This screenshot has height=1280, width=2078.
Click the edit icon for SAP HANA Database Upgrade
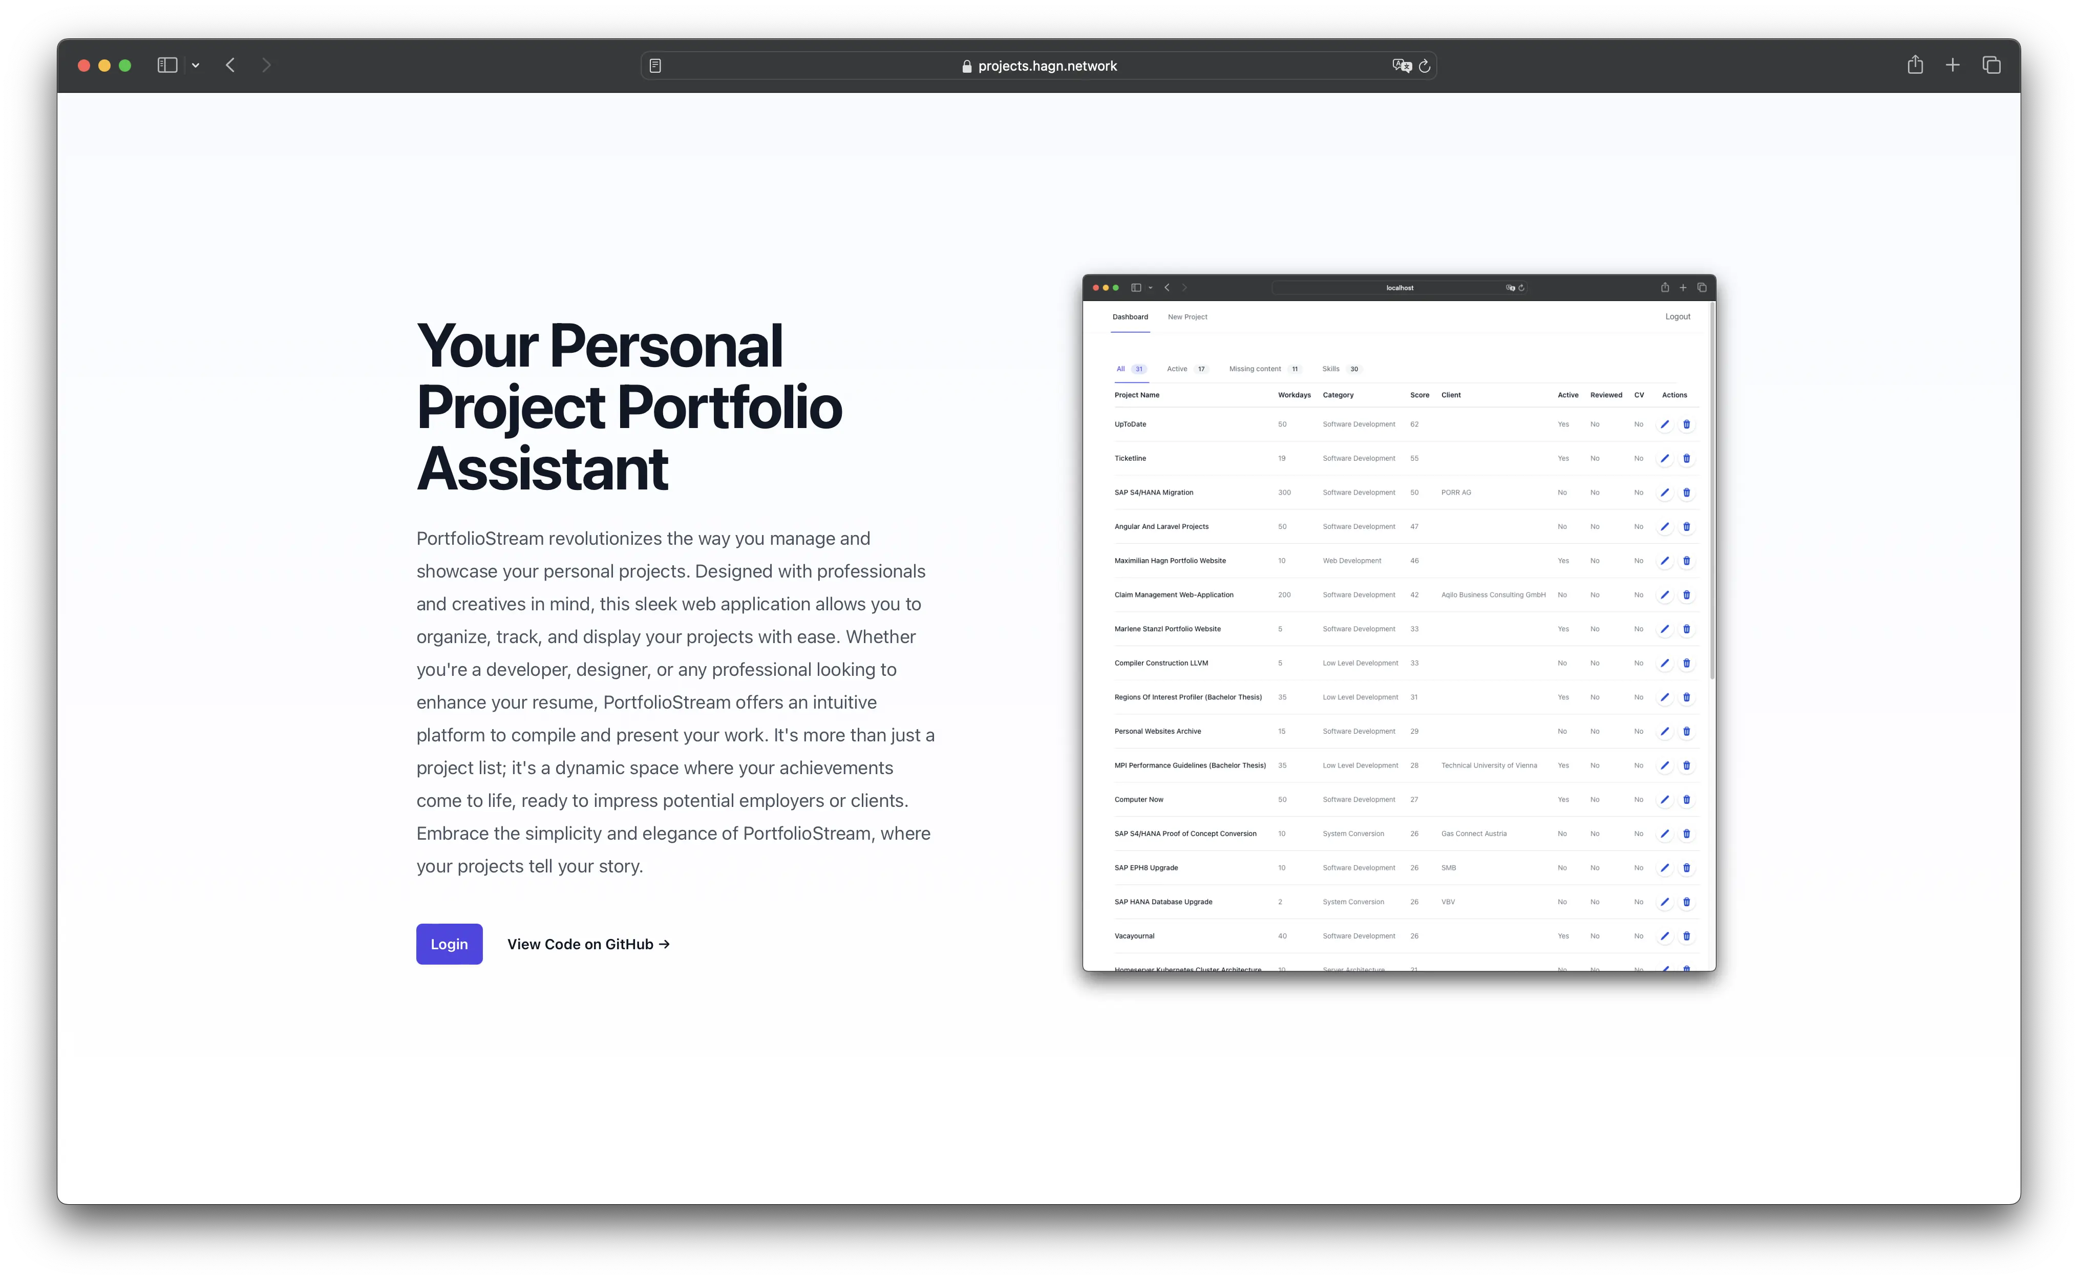[1665, 901]
